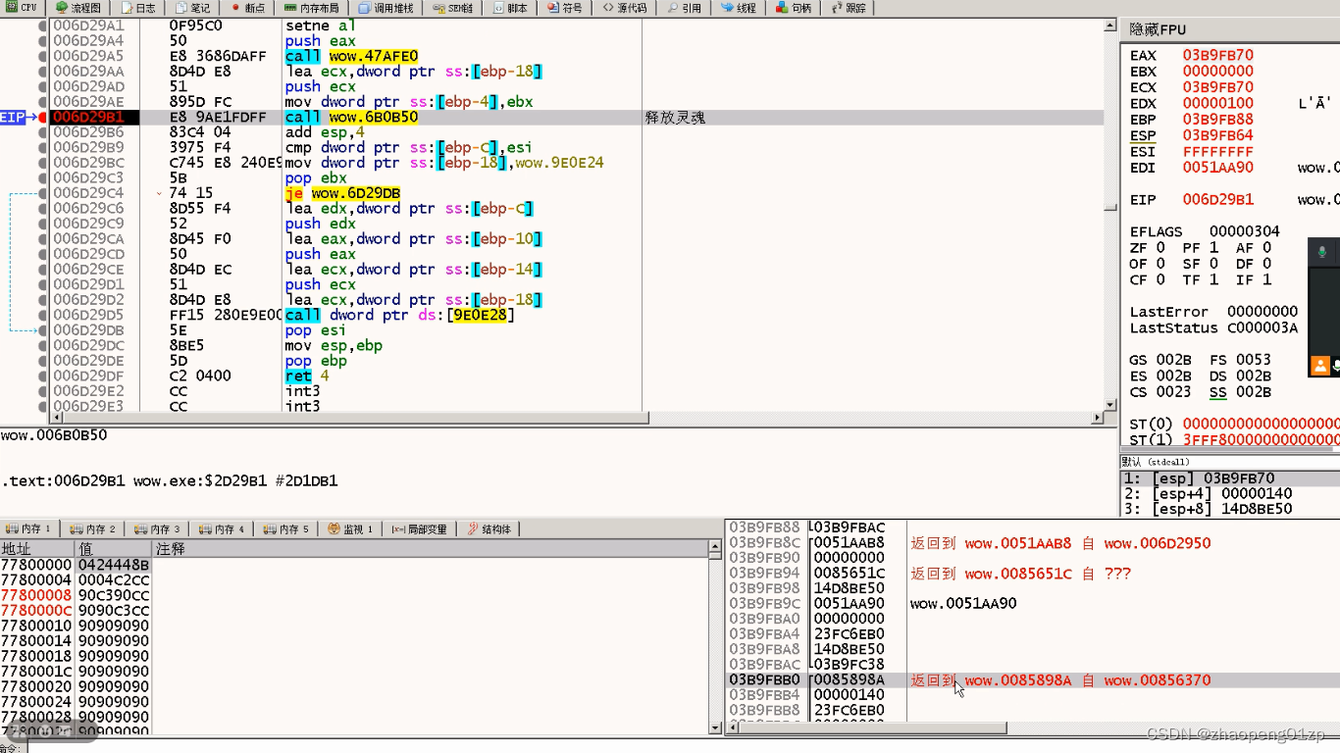The height and width of the screenshot is (753, 1340).
Task: Select EIP register value 006D29B1
Action: pyautogui.click(x=1217, y=199)
